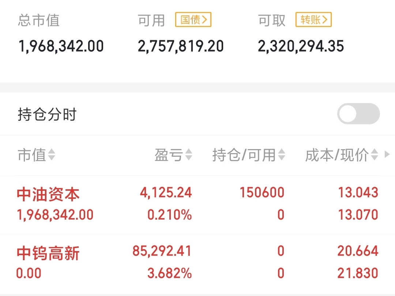Select 中油资本 profit figure 4,125.24
395x296 pixels.
[x=166, y=193]
